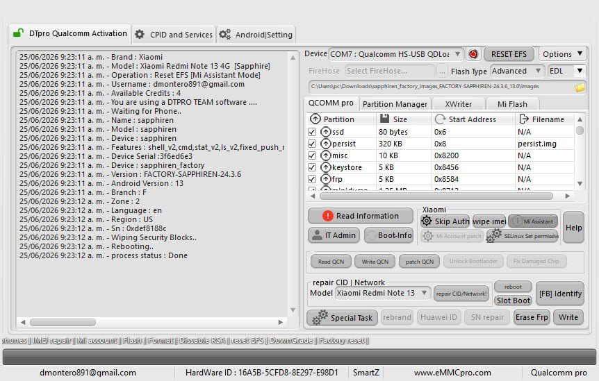Expand the Options dropdown

point(562,54)
